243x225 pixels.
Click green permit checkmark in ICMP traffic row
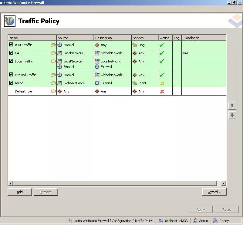click(x=162, y=45)
